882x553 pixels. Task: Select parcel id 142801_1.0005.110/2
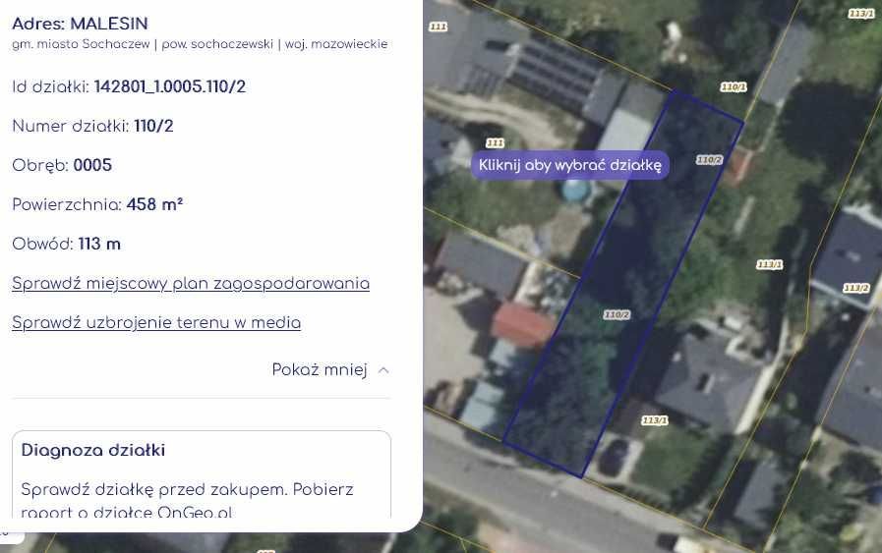[x=170, y=86]
